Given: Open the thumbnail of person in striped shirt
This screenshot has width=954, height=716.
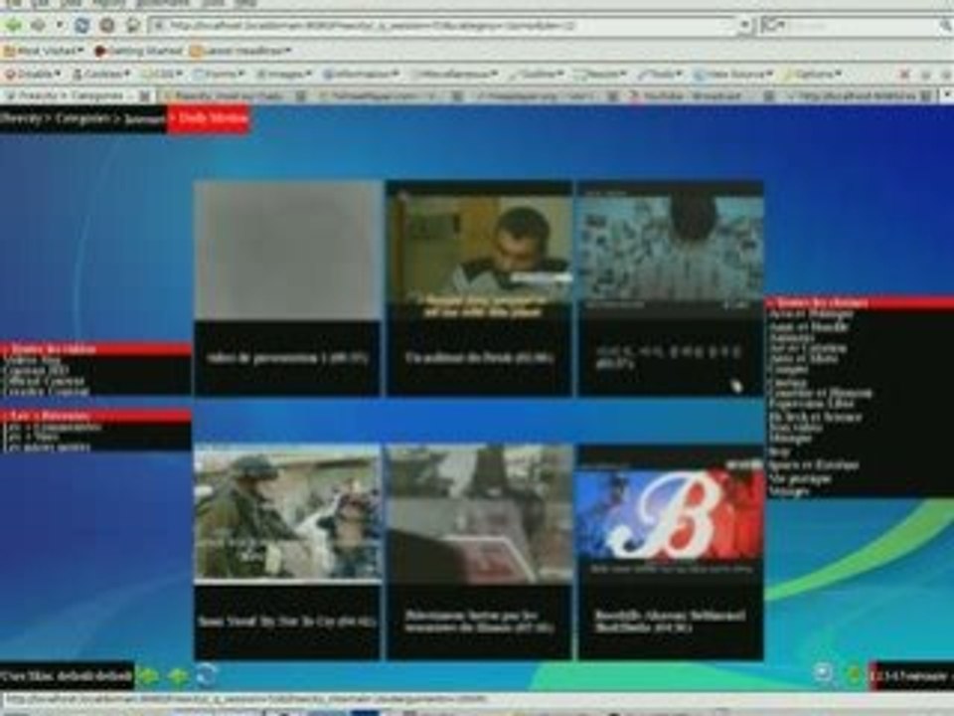Looking at the screenshot, I should coord(671,251).
